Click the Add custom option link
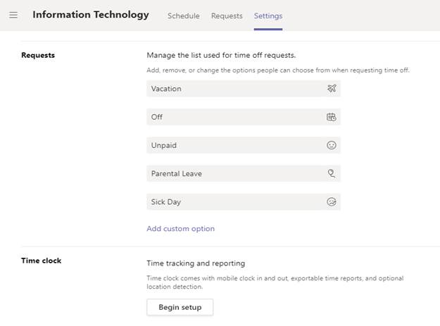Image resolution: width=440 pixels, height=326 pixels. click(x=180, y=229)
